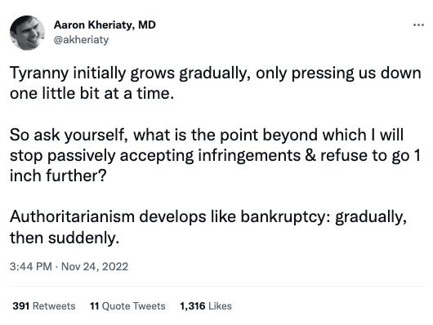Click the tweet line starting 'Tyranny initially grows'
This screenshot has height=325, width=433.
(x=216, y=73)
